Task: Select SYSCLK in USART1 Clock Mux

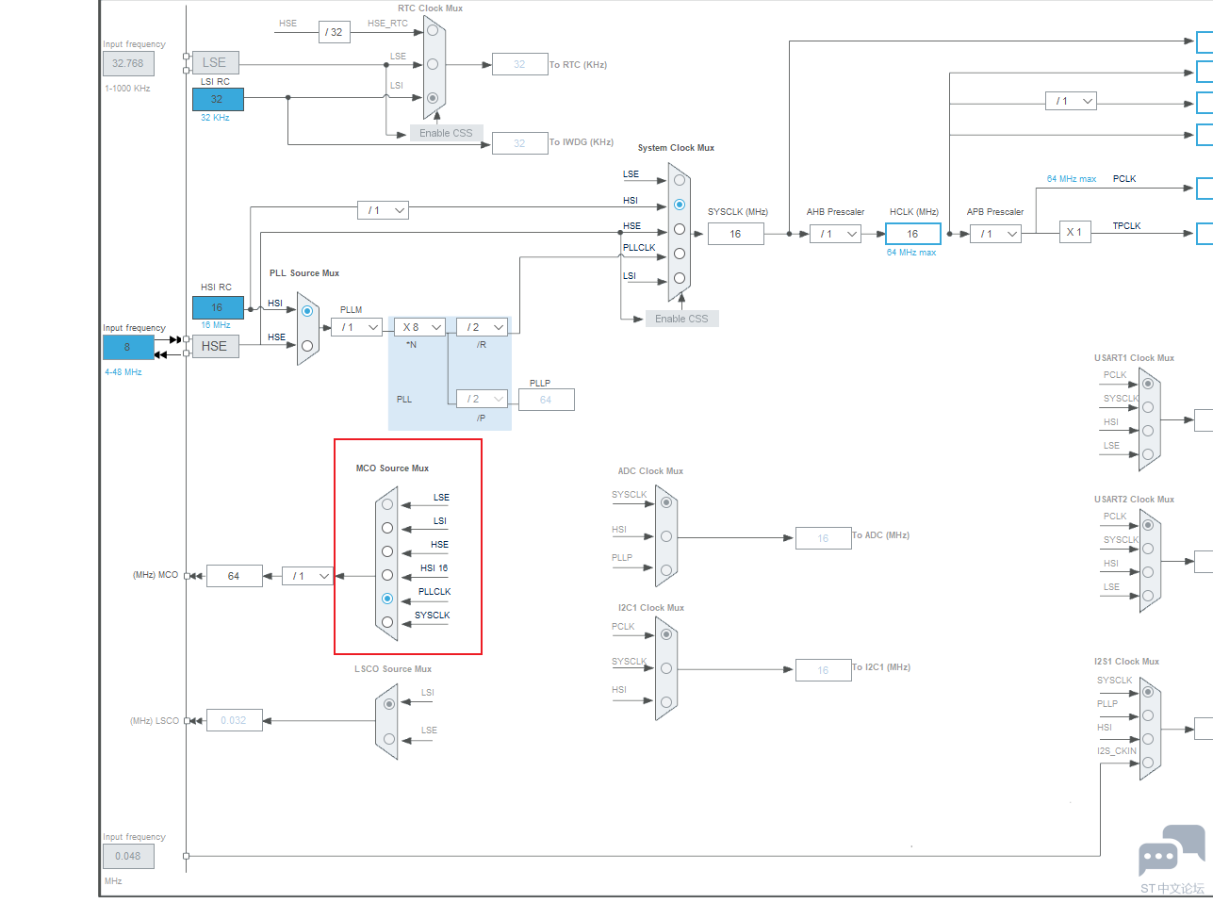Action: pos(1148,407)
